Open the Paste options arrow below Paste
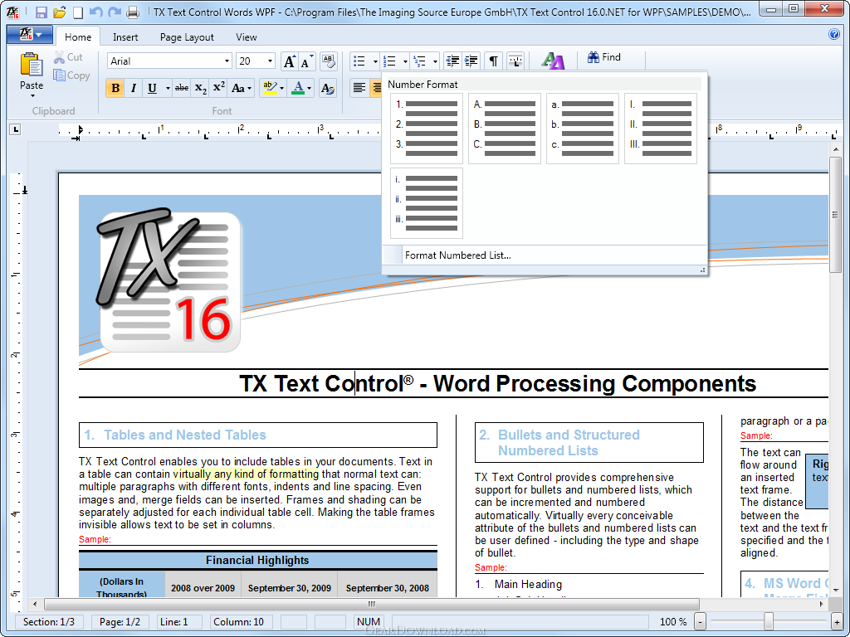 pyautogui.click(x=32, y=96)
